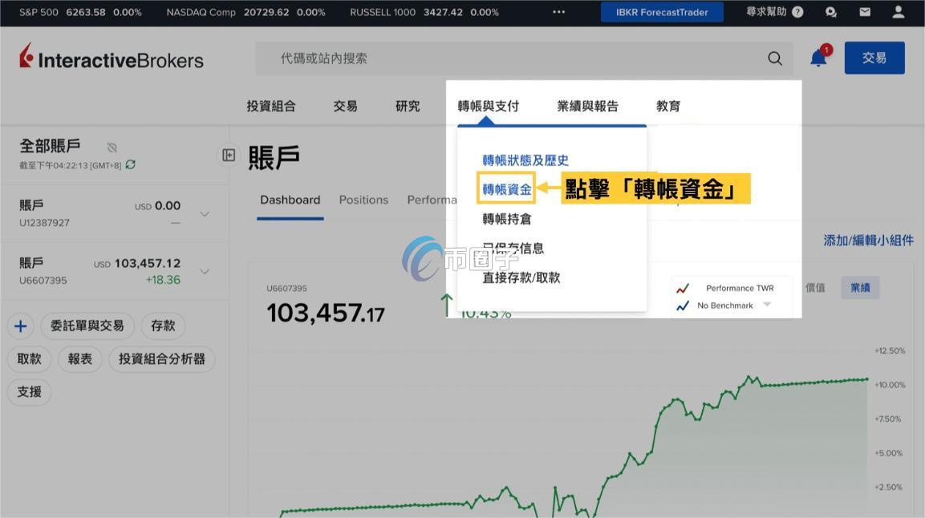Open the No Benchmark dropdown
Screen dimensions: 925x518
(x=766, y=305)
